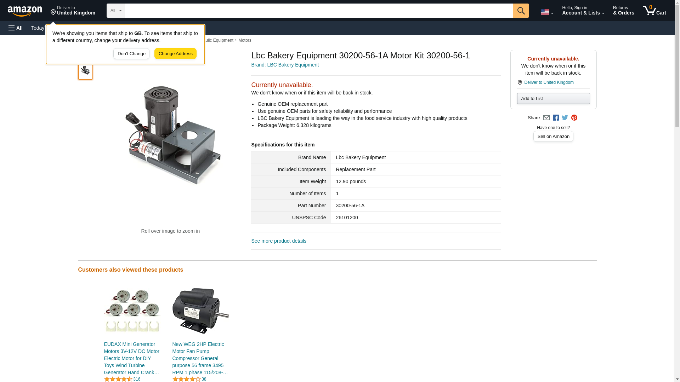Open Brand: LBC Bakery Equipment link
The image size is (680, 382).
(x=285, y=65)
